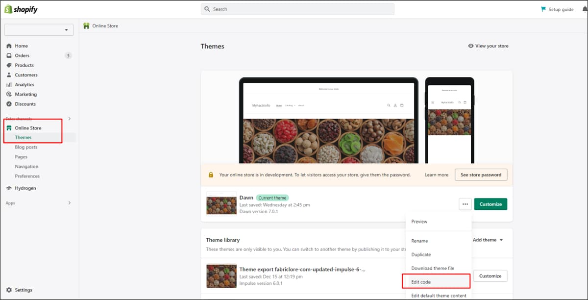Click the Settings gear icon

[9, 290]
